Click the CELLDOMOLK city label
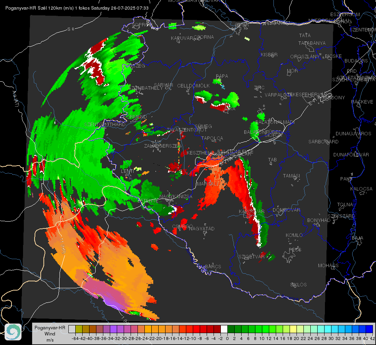Image resolution: width=376 pixels, height=345 pixels. [x=194, y=86]
